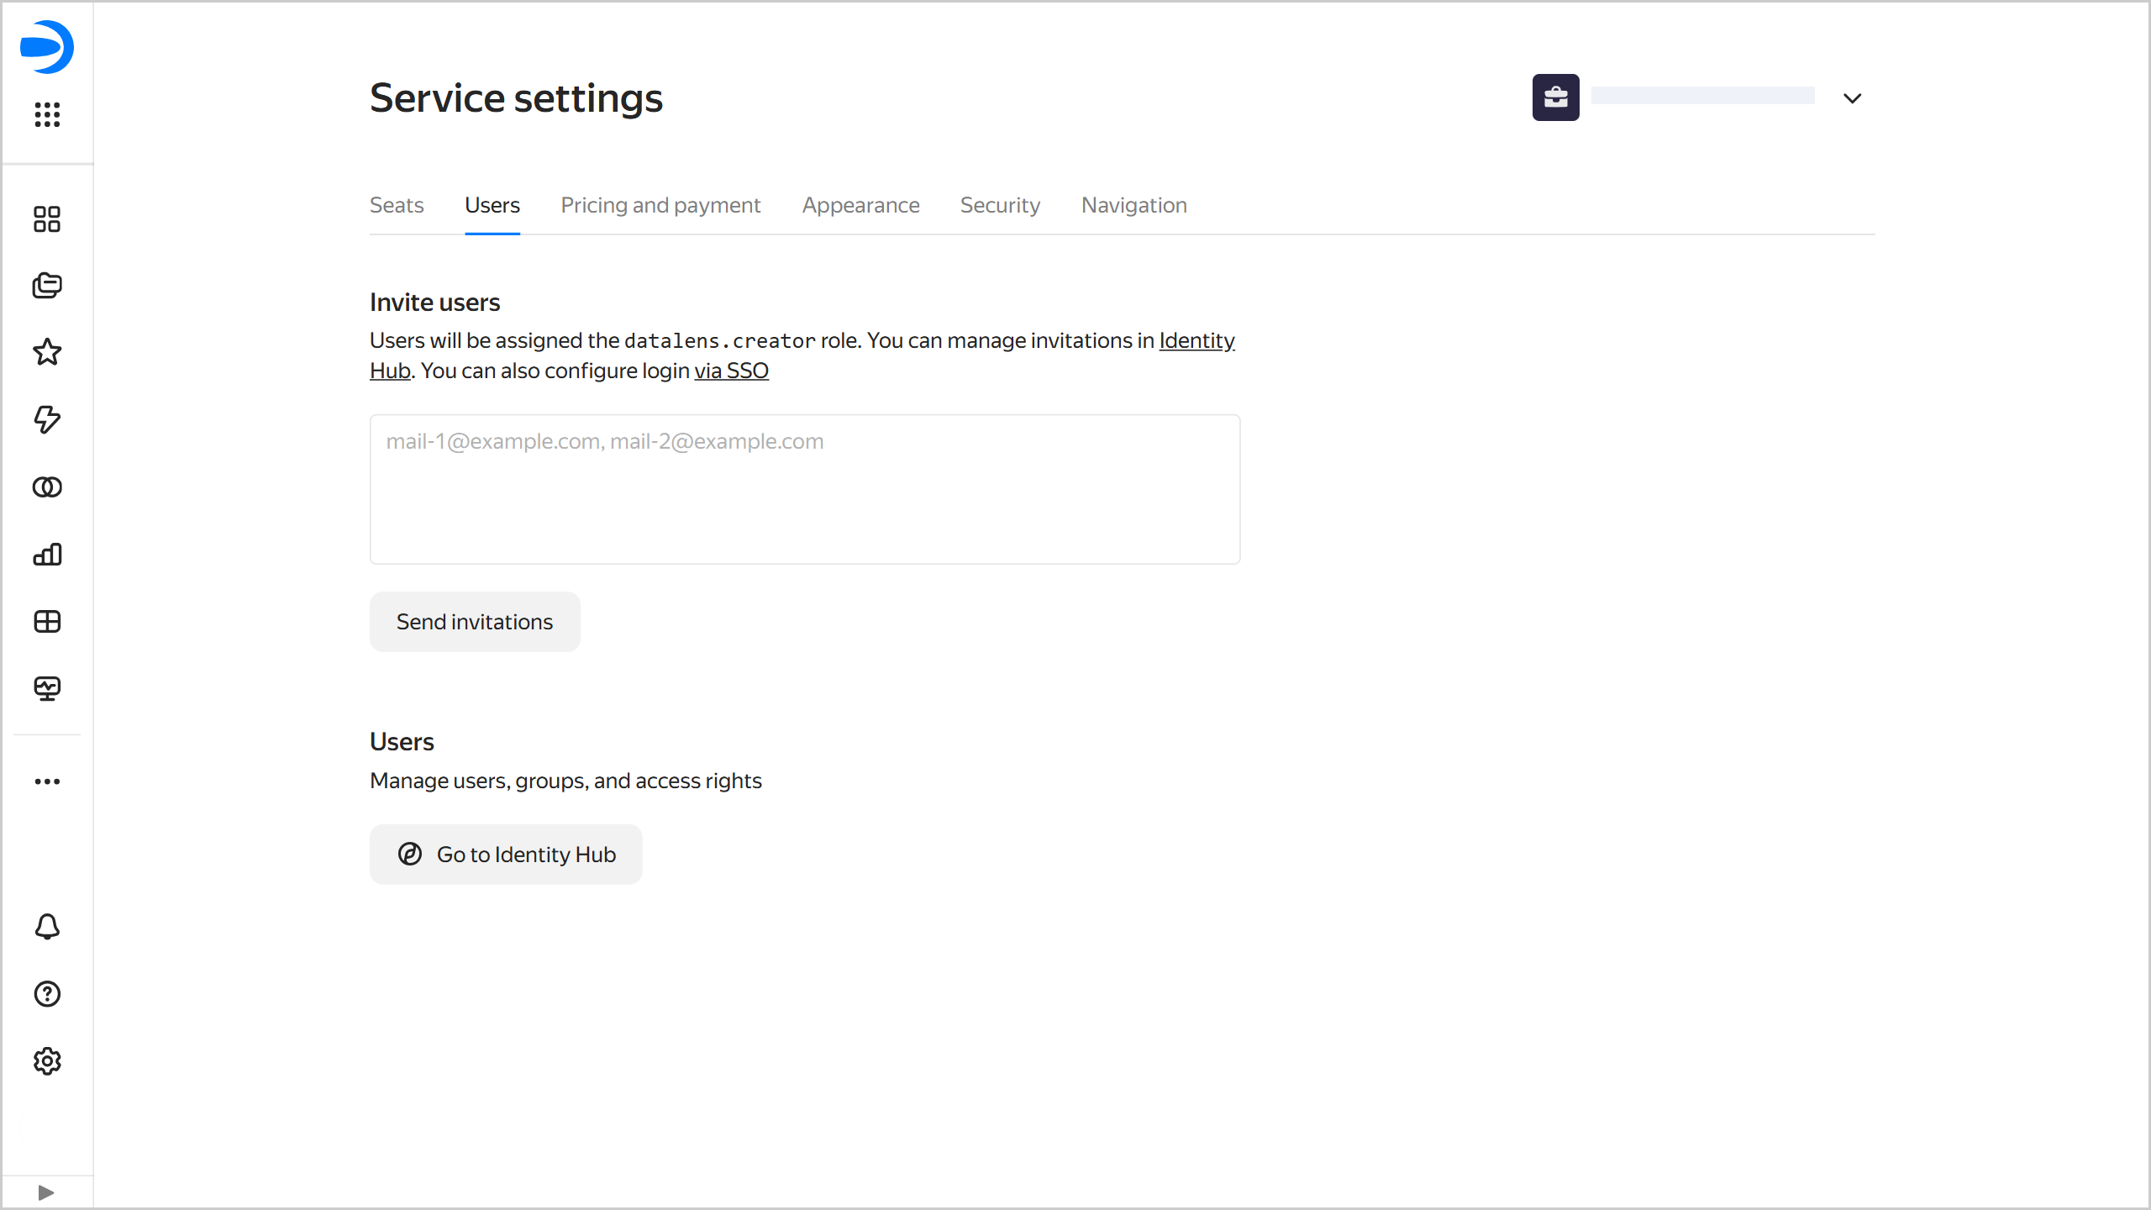The width and height of the screenshot is (2151, 1210).
Task: Click the settings gear icon
Action: (x=47, y=1061)
